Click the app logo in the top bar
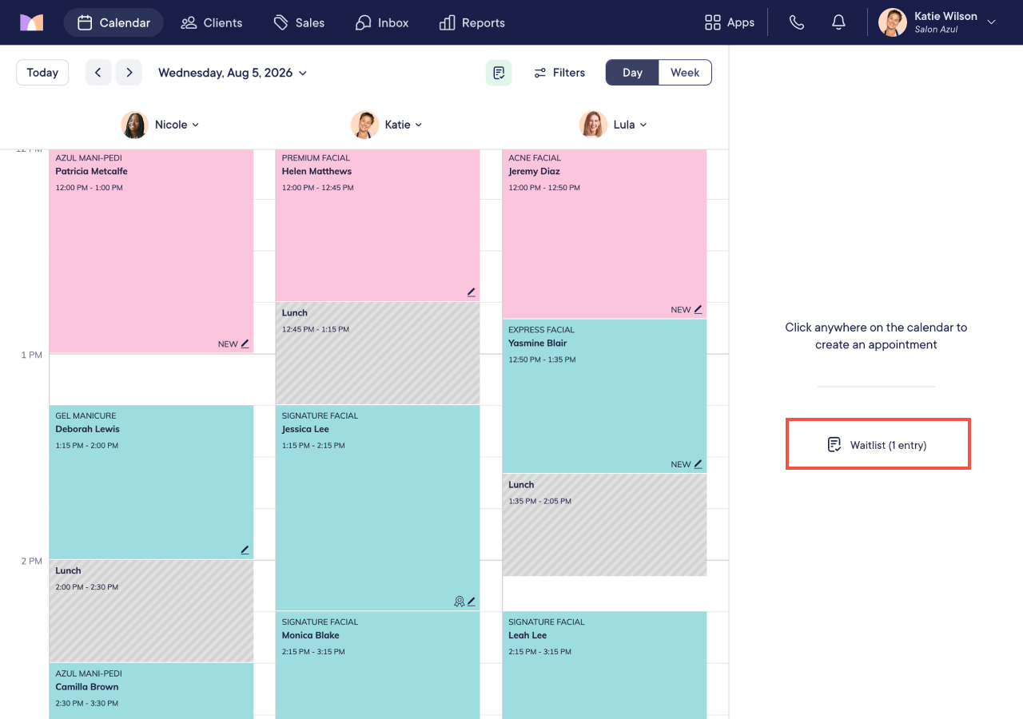The image size is (1023, 719). pos(32,22)
